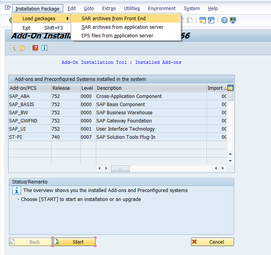Click the Import column header
The image size is (271, 255).
click(x=217, y=88)
